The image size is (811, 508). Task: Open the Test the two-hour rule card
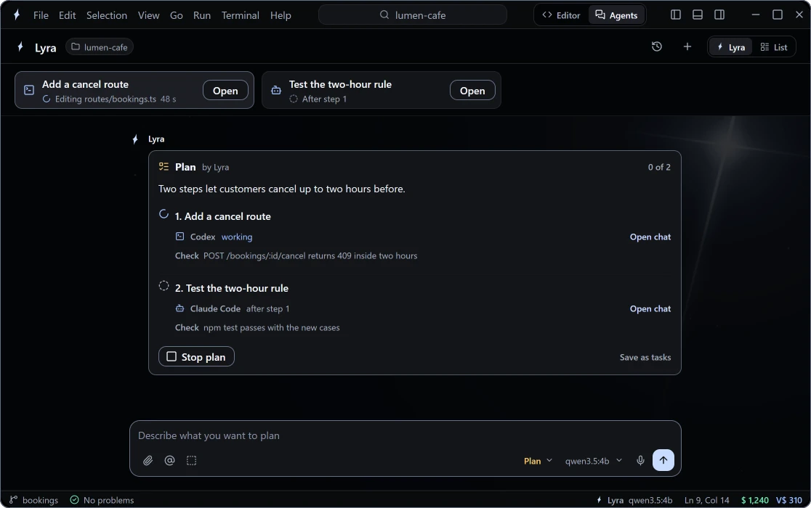point(472,90)
